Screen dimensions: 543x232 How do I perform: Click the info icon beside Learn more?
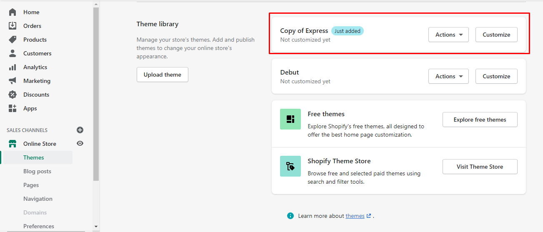[290, 216]
